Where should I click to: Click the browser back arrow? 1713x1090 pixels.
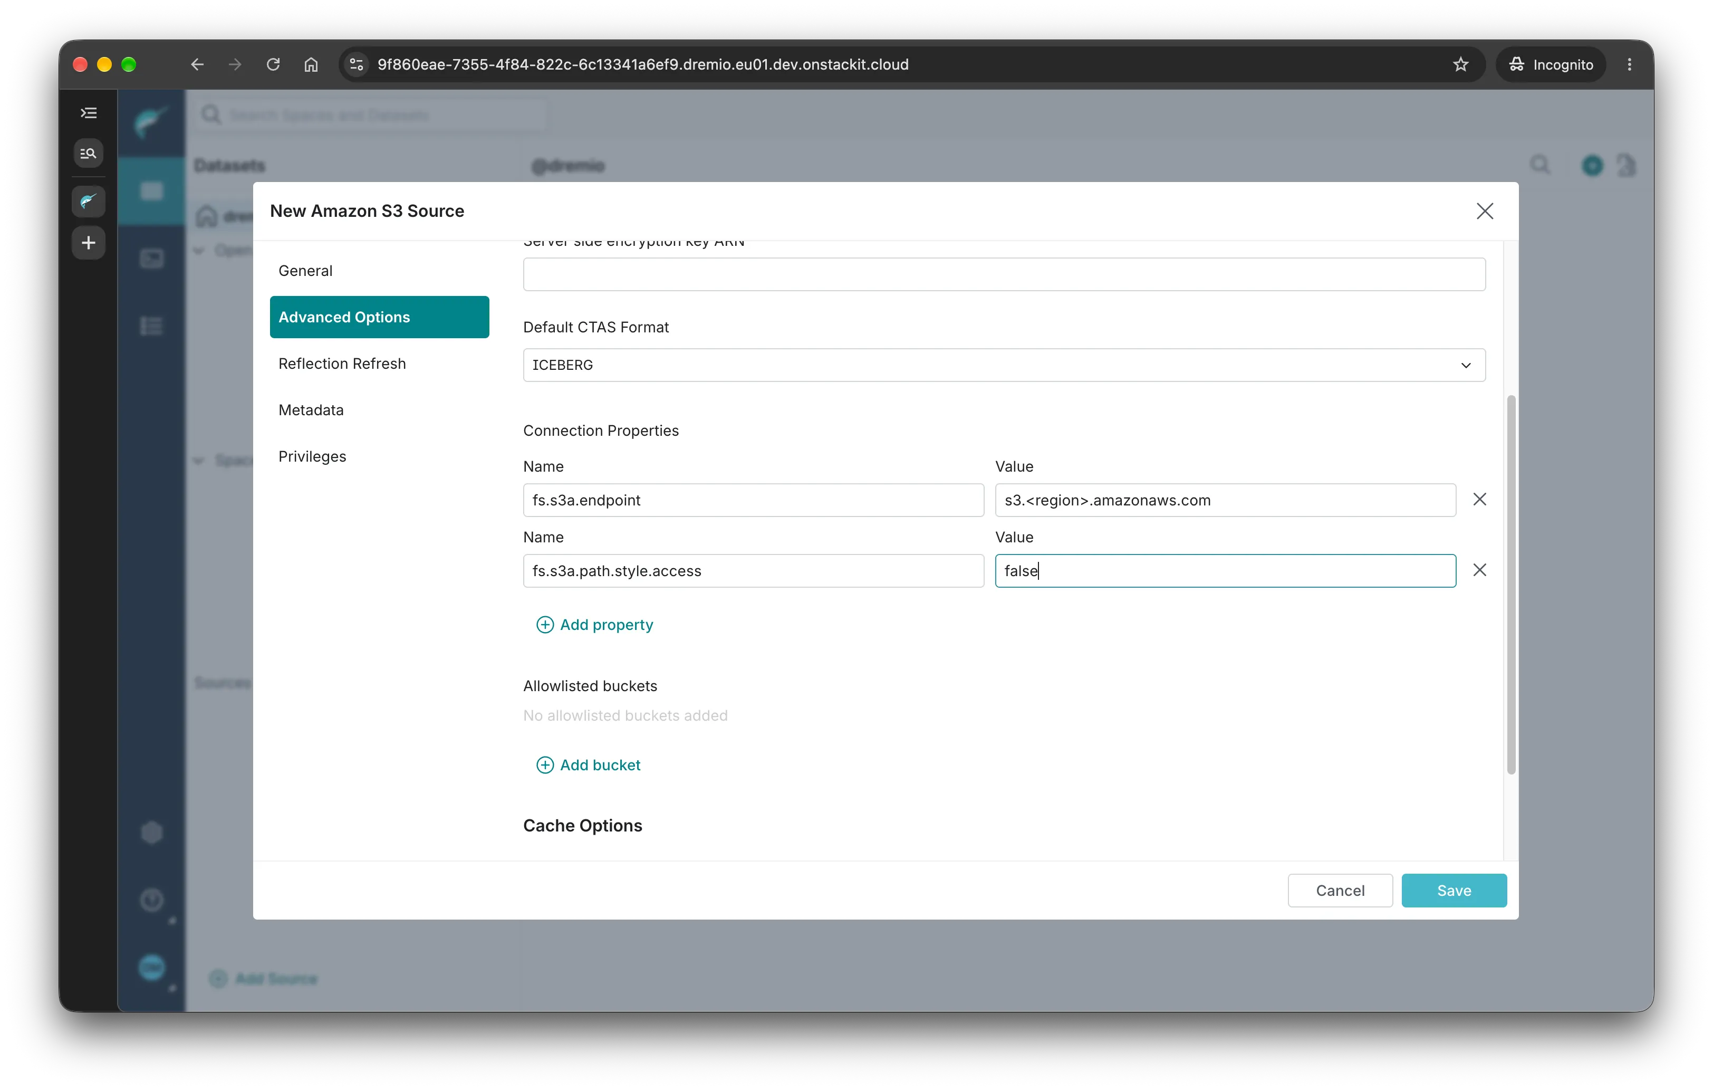tap(197, 65)
